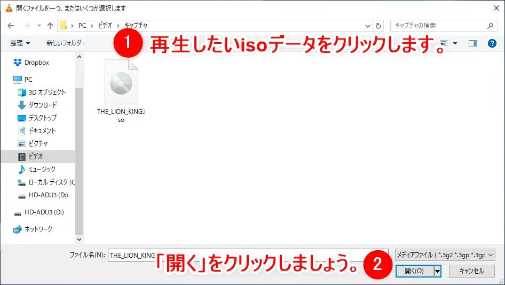Create a 新しいフォルダー
The image size is (505, 285).
click(66, 43)
